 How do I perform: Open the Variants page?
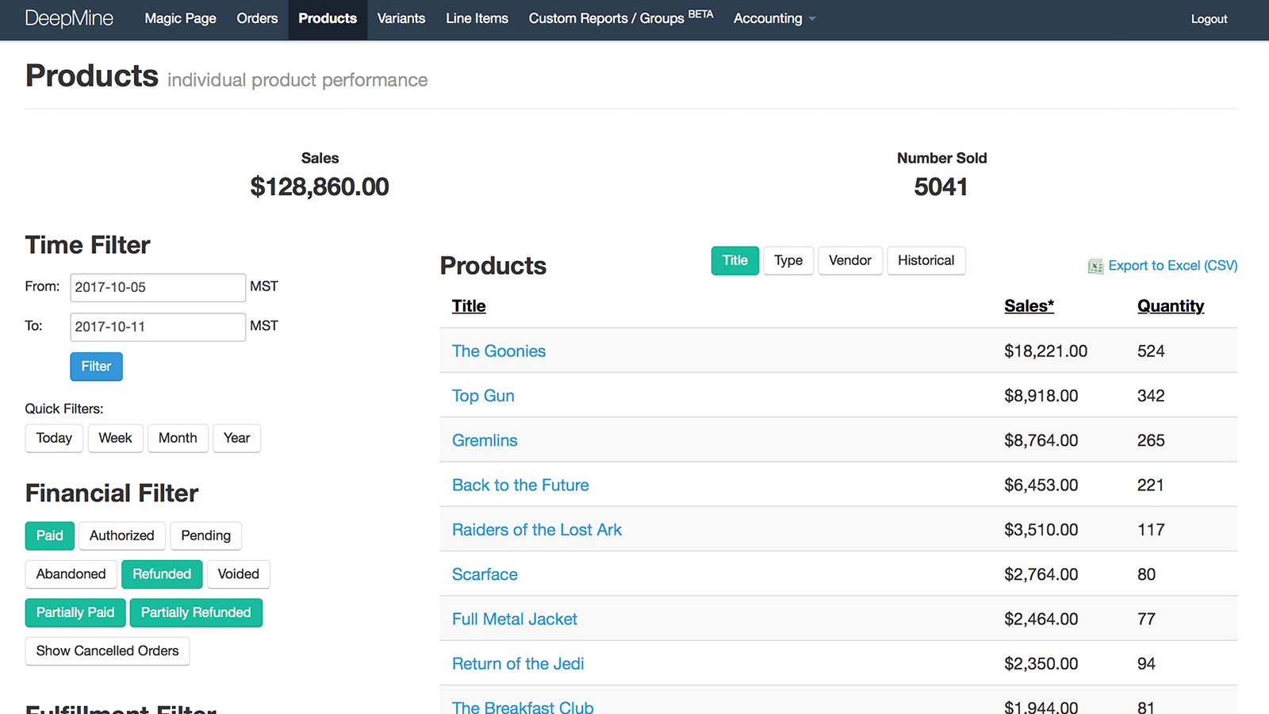(x=401, y=18)
